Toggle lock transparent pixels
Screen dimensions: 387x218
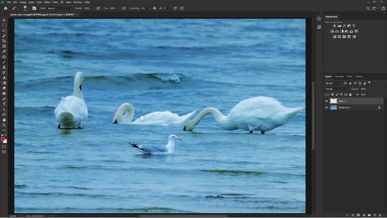tap(333, 94)
